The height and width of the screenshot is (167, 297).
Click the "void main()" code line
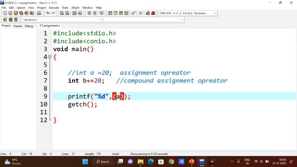tap(73, 49)
